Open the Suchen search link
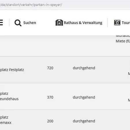The height and width of the screenshot is (130, 130). (30, 23)
